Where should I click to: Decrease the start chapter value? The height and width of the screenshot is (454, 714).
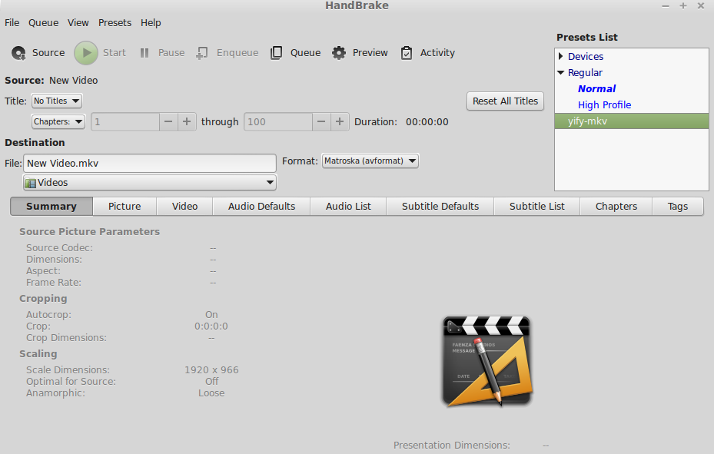pyautogui.click(x=168, y=122)
